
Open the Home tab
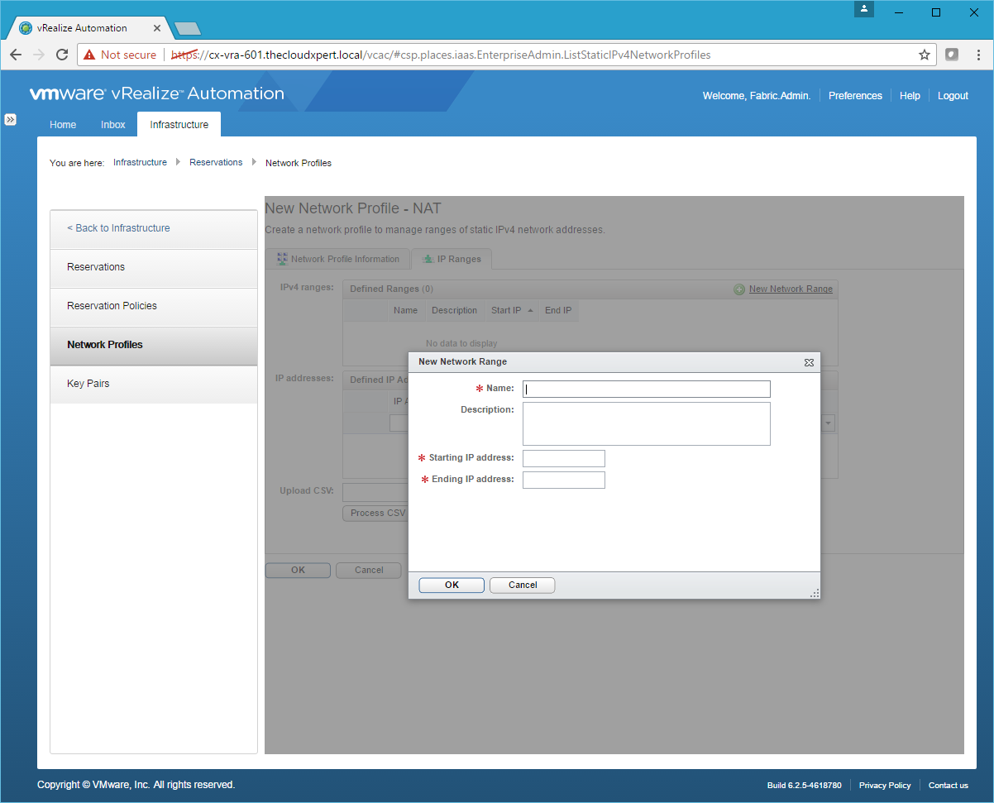click(63, 125)
